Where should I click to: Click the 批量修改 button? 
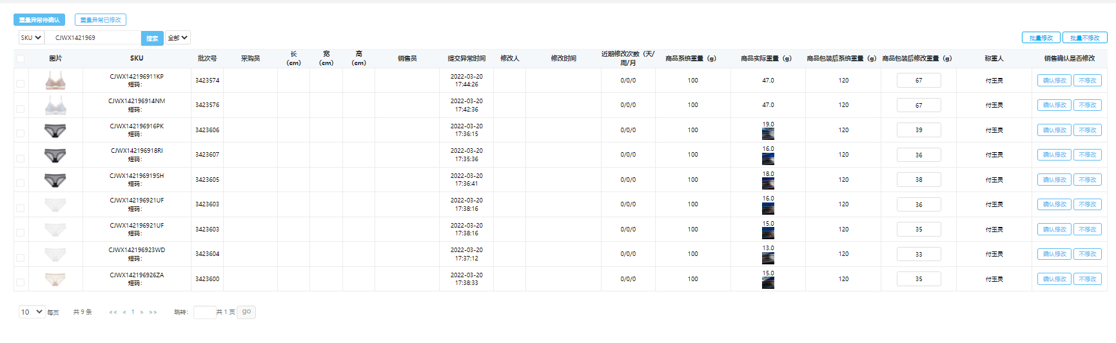(1041, 38)
